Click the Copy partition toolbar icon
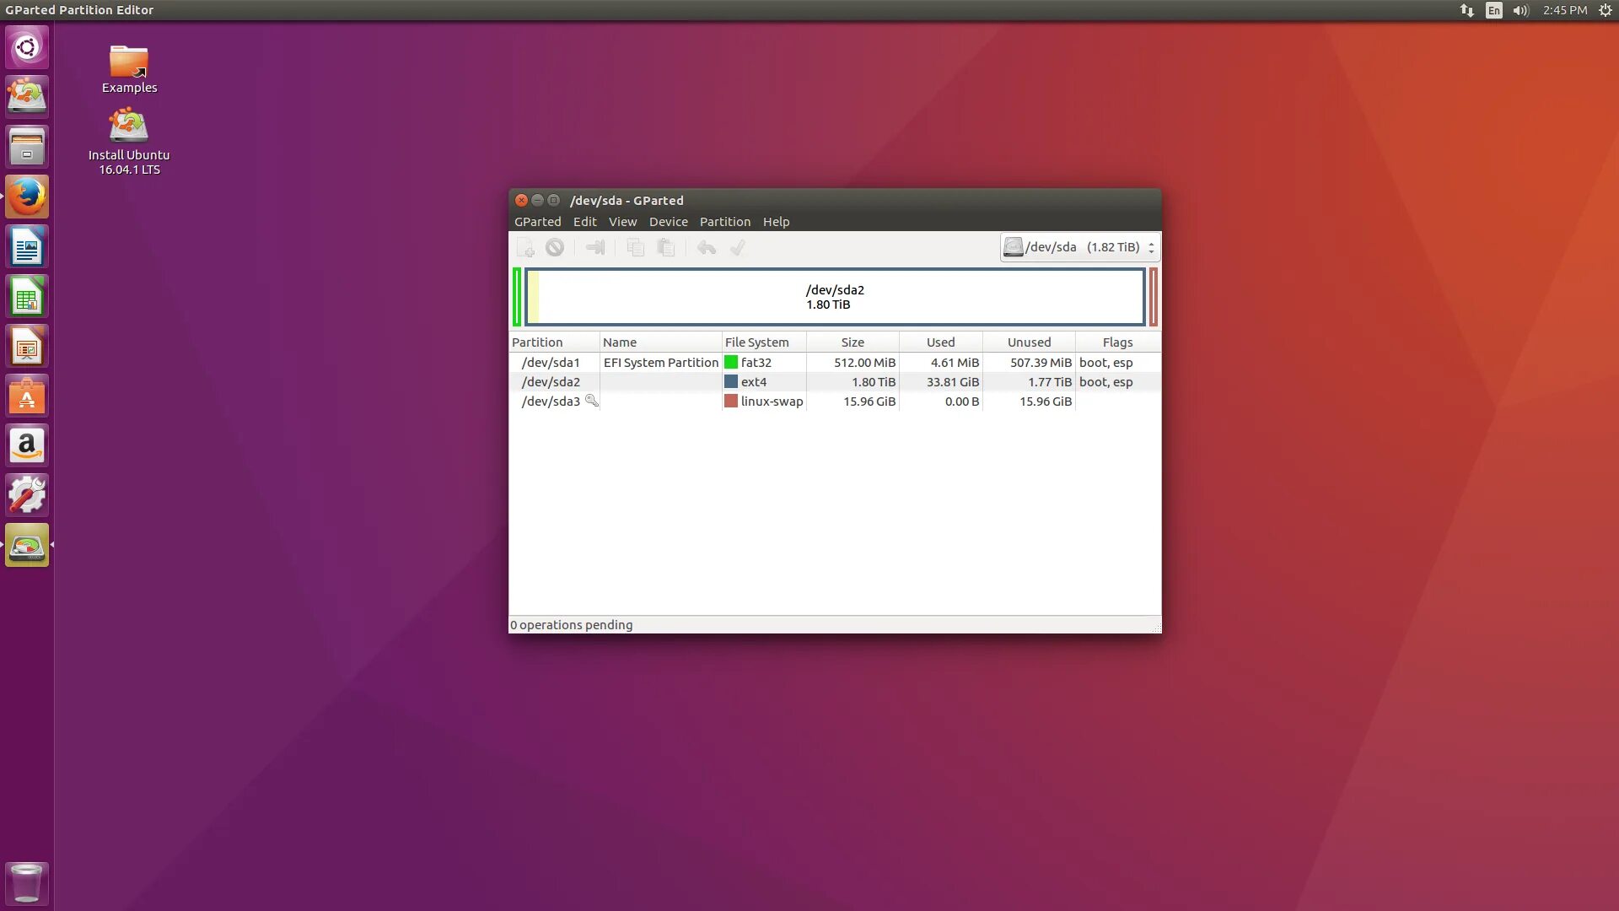 (636, 248)
